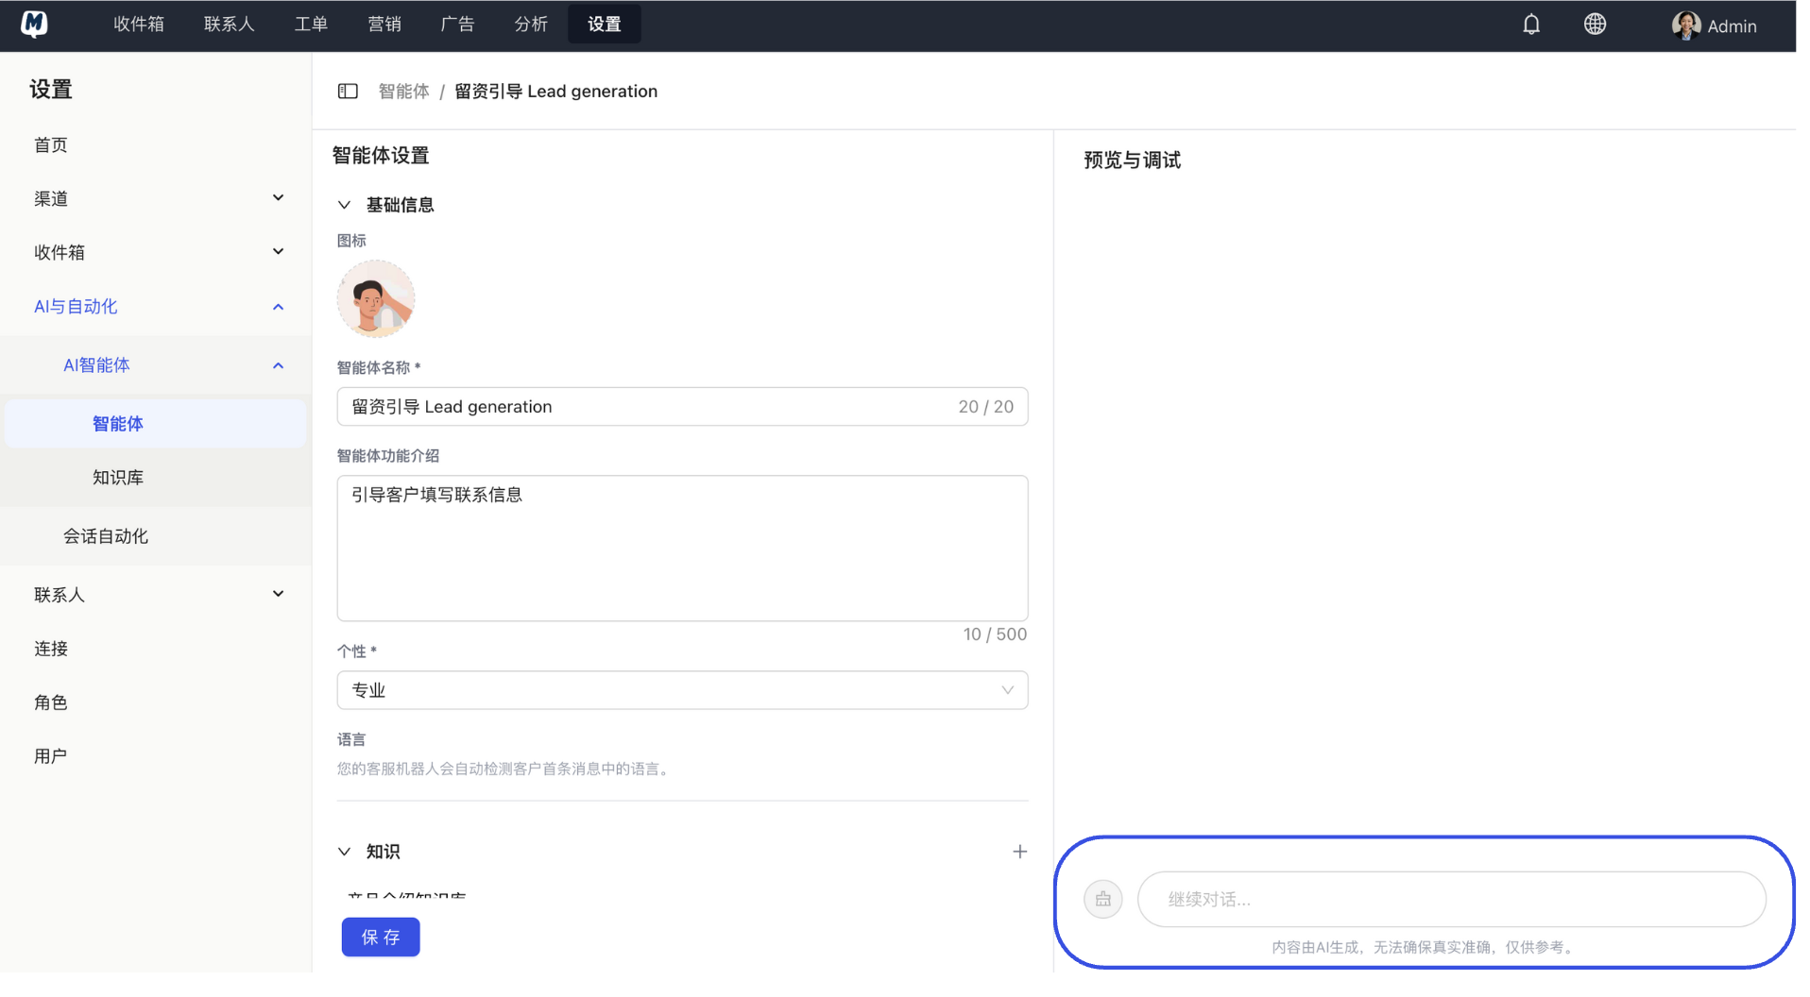Click the M logo in the top bar
Image resolution: width=1810 pixels, height=997 pixels.
tap(34, 24)
